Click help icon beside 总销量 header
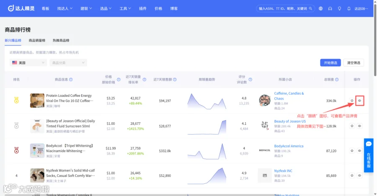The height and width of the screenshot is (196, 377). coord(337,79)
